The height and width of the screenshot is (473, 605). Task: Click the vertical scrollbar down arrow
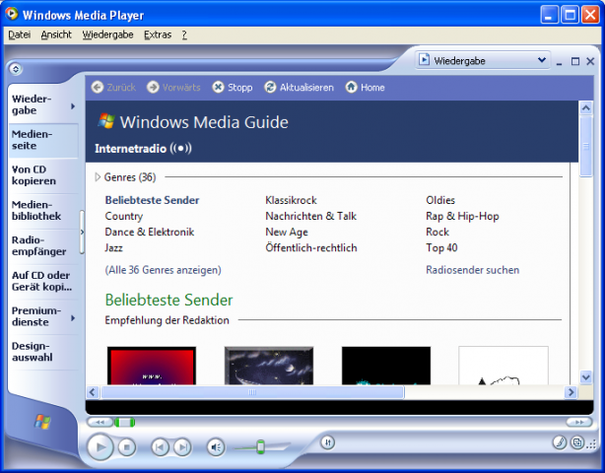pos(586,377)
